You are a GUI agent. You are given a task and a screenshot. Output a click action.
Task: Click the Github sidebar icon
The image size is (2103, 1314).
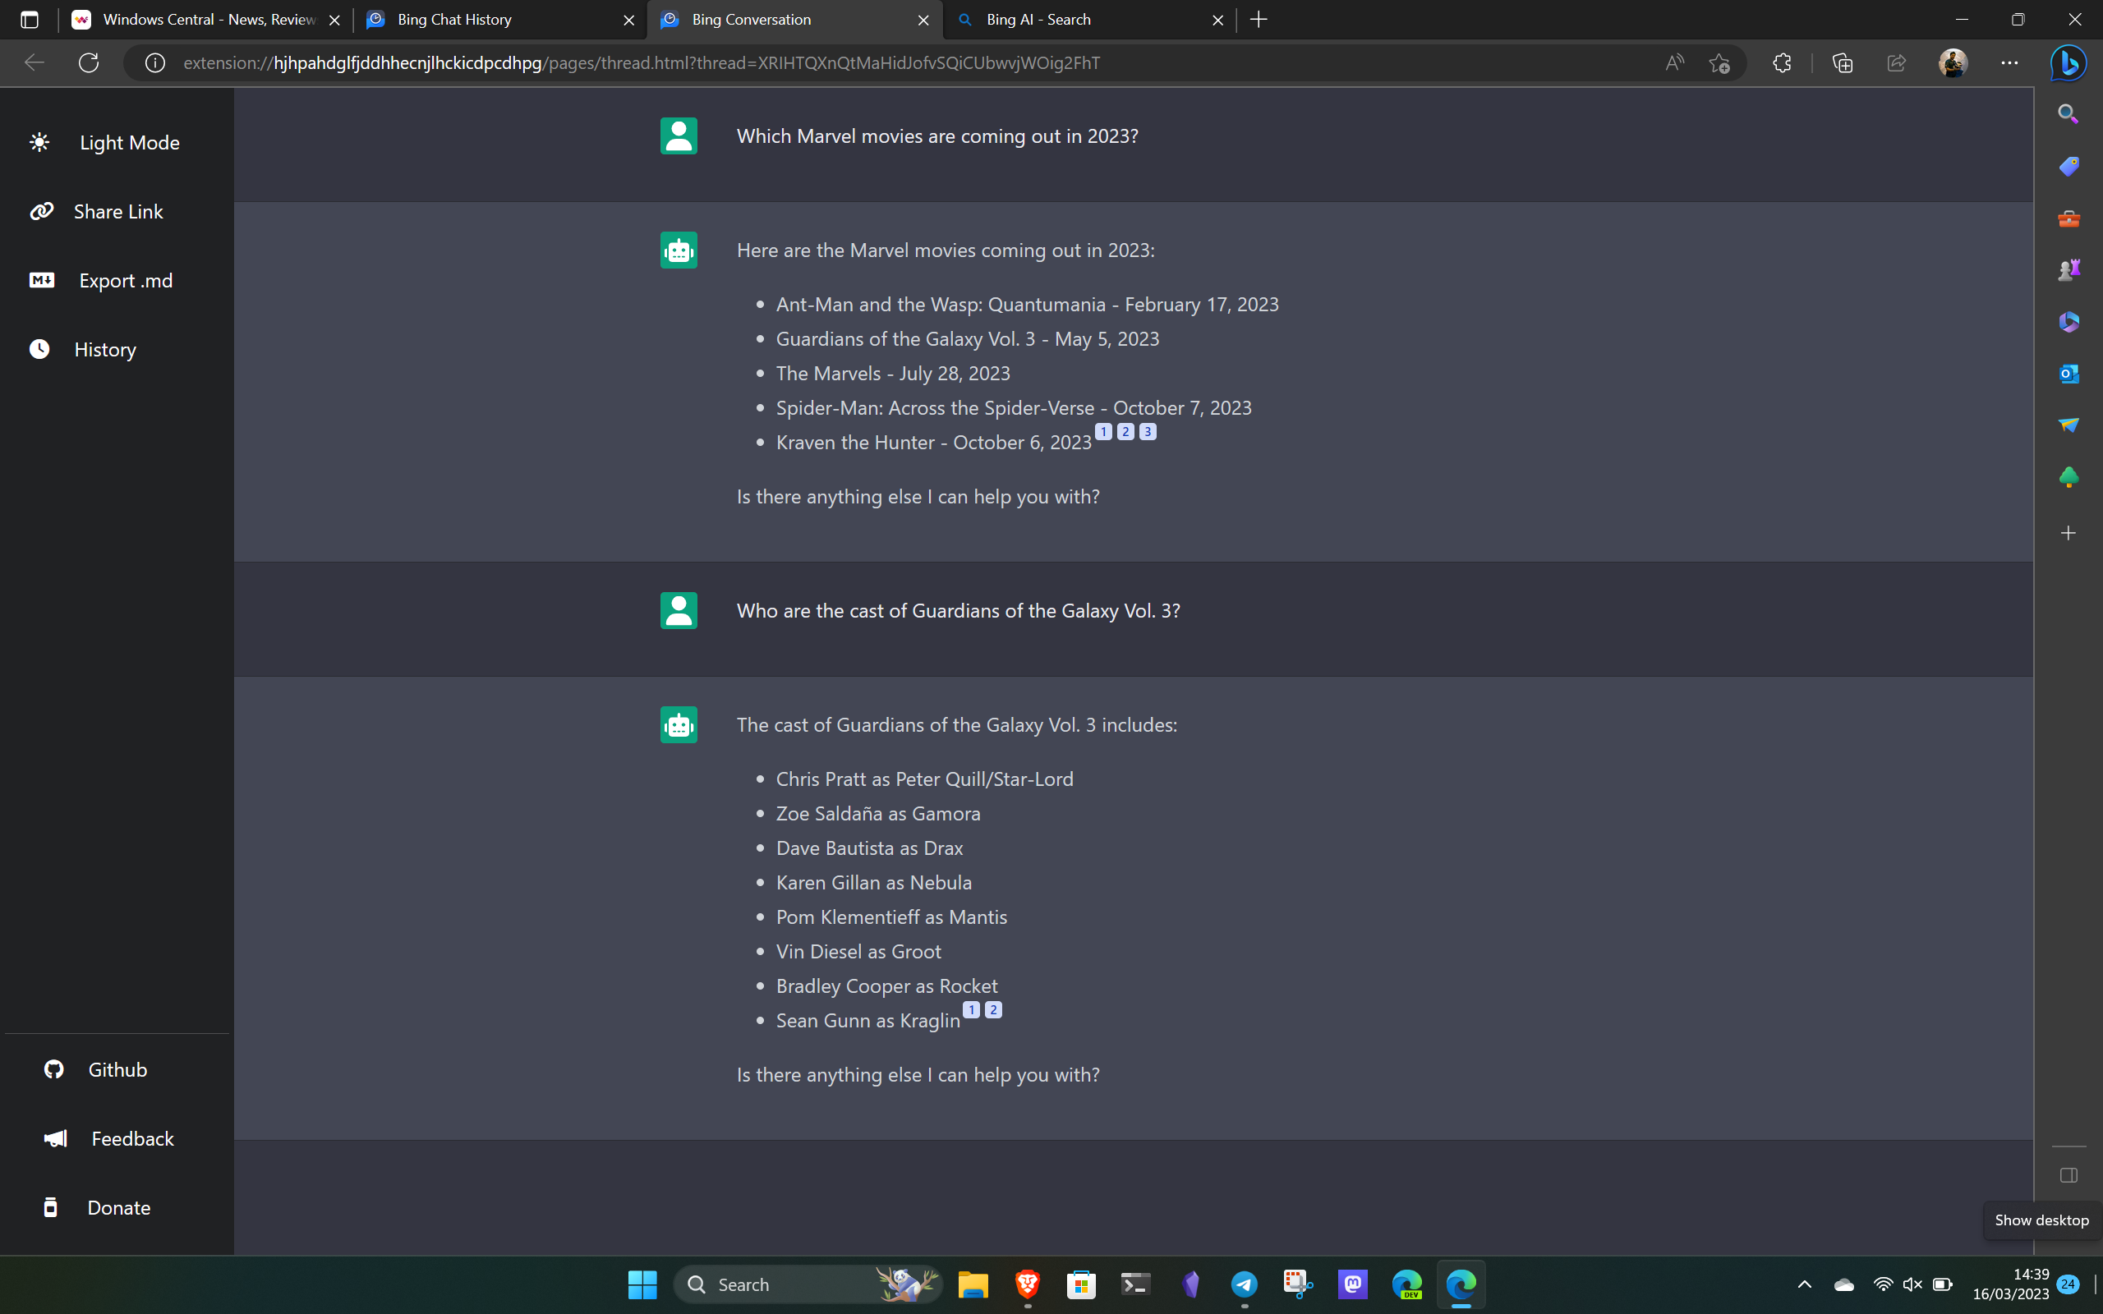(52, 1068)
